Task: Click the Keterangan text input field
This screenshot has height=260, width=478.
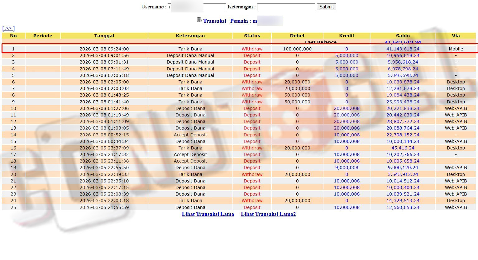Action: pyautogui.click(x=286, y=7)
